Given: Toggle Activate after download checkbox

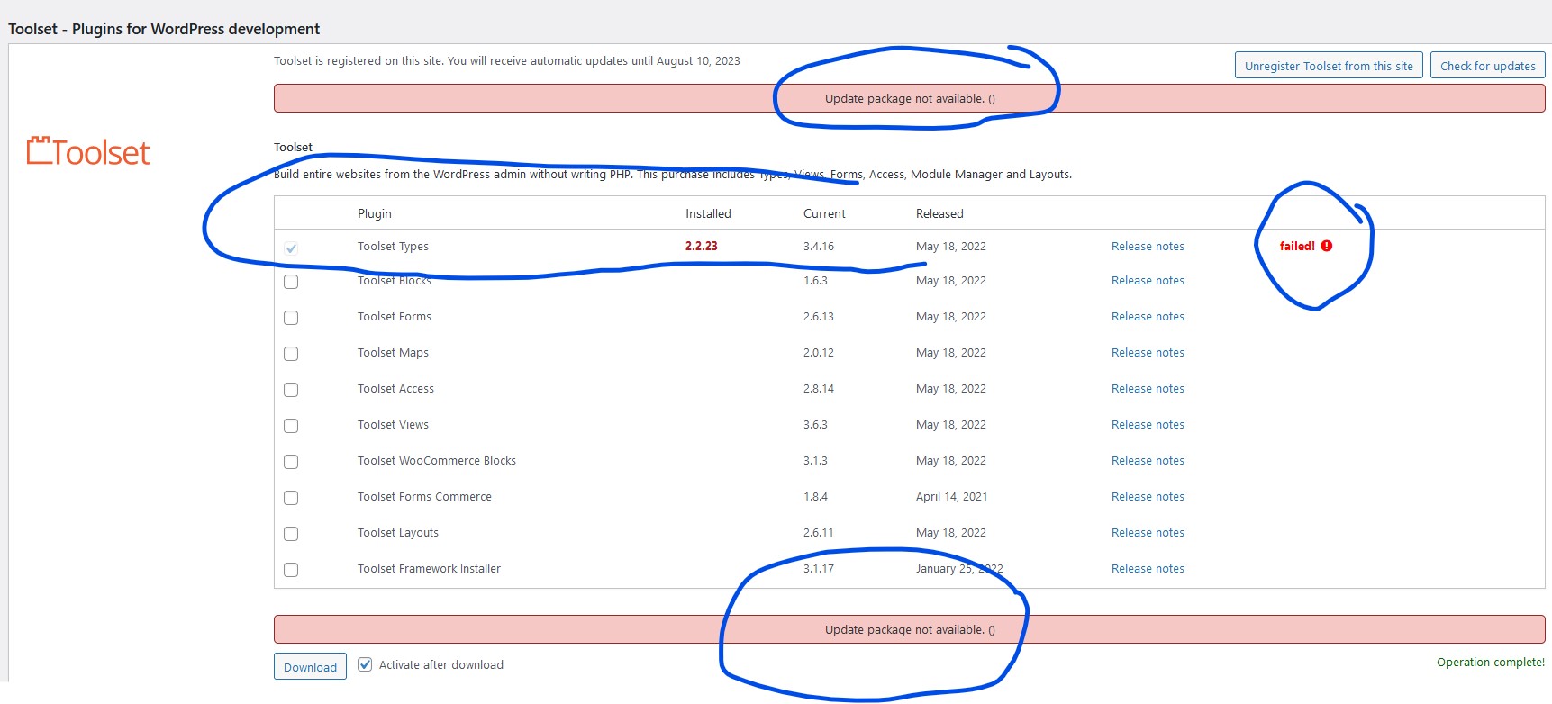Looking at the screenshot, I should pos(365,664).
